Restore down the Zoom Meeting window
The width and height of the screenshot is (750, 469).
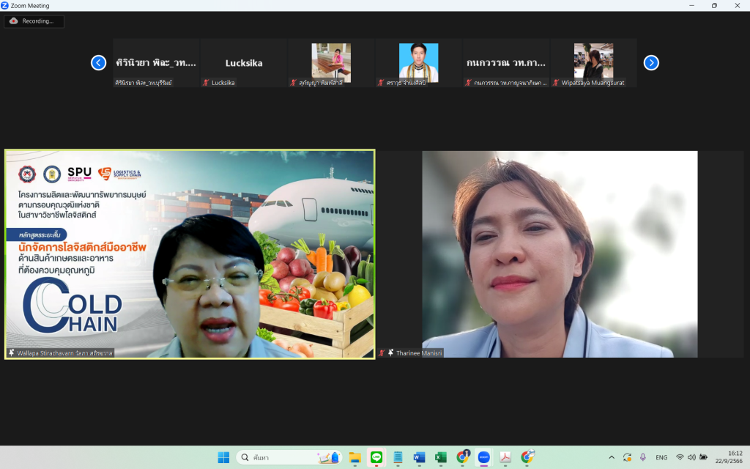(x=714, y=6)
